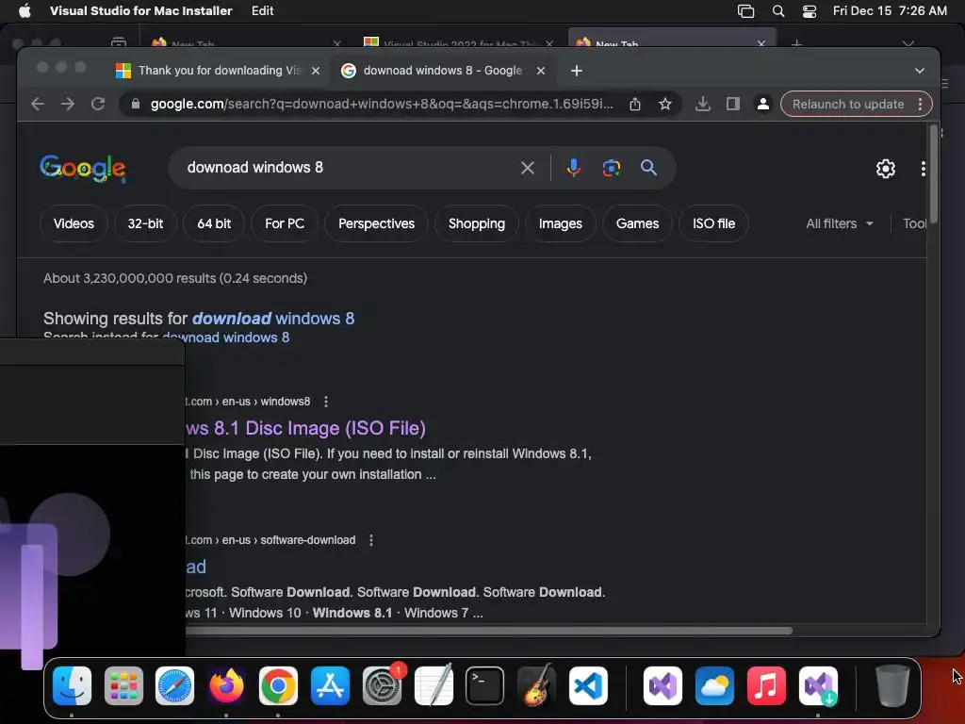Viewport: 965px width, 724px height.
Task: Clear the search box with X
Action: [528, 168]
